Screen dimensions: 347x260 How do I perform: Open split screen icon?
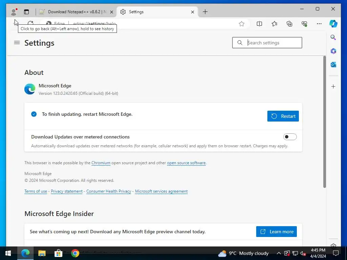click(x=259, y=24)
